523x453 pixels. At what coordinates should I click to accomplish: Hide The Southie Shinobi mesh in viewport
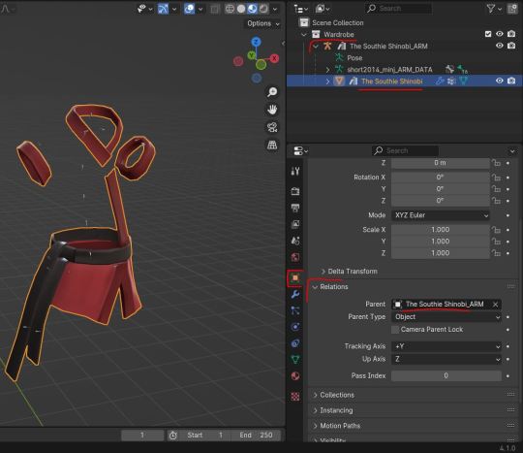pos(500,81)
